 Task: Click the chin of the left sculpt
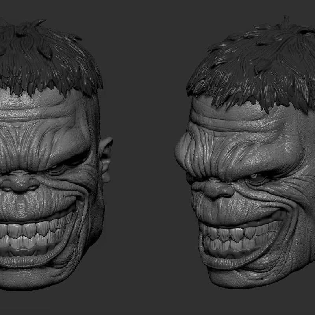tap(24, 276)
